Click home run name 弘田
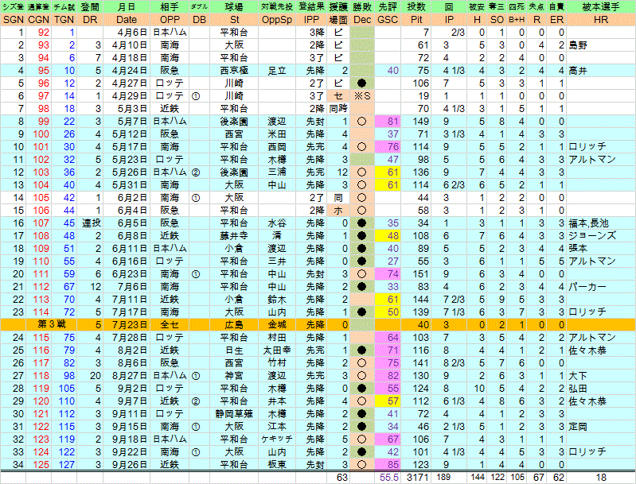Screen dimensions: 636x484 click(578, 389)
